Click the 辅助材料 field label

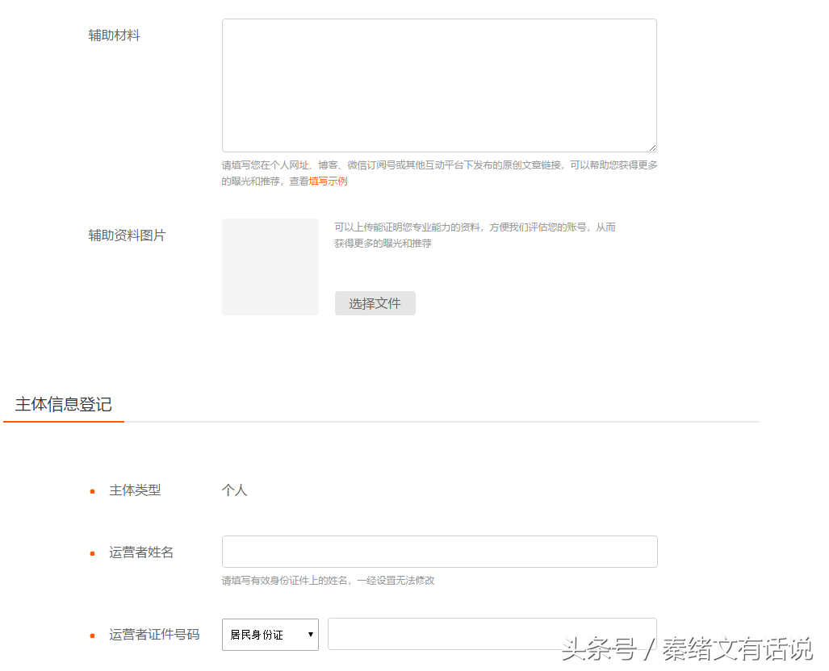(x=114, y=35)
